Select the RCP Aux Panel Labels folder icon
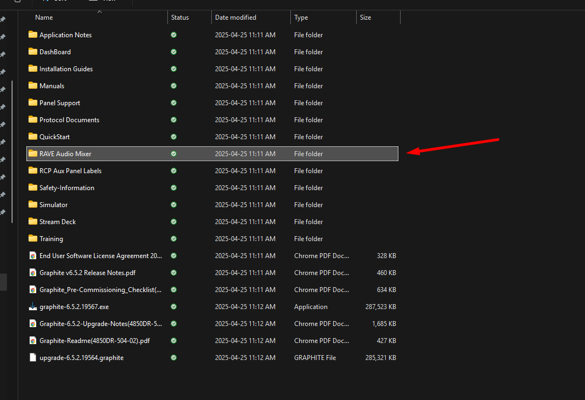585x400 pixels. point(33,170)
